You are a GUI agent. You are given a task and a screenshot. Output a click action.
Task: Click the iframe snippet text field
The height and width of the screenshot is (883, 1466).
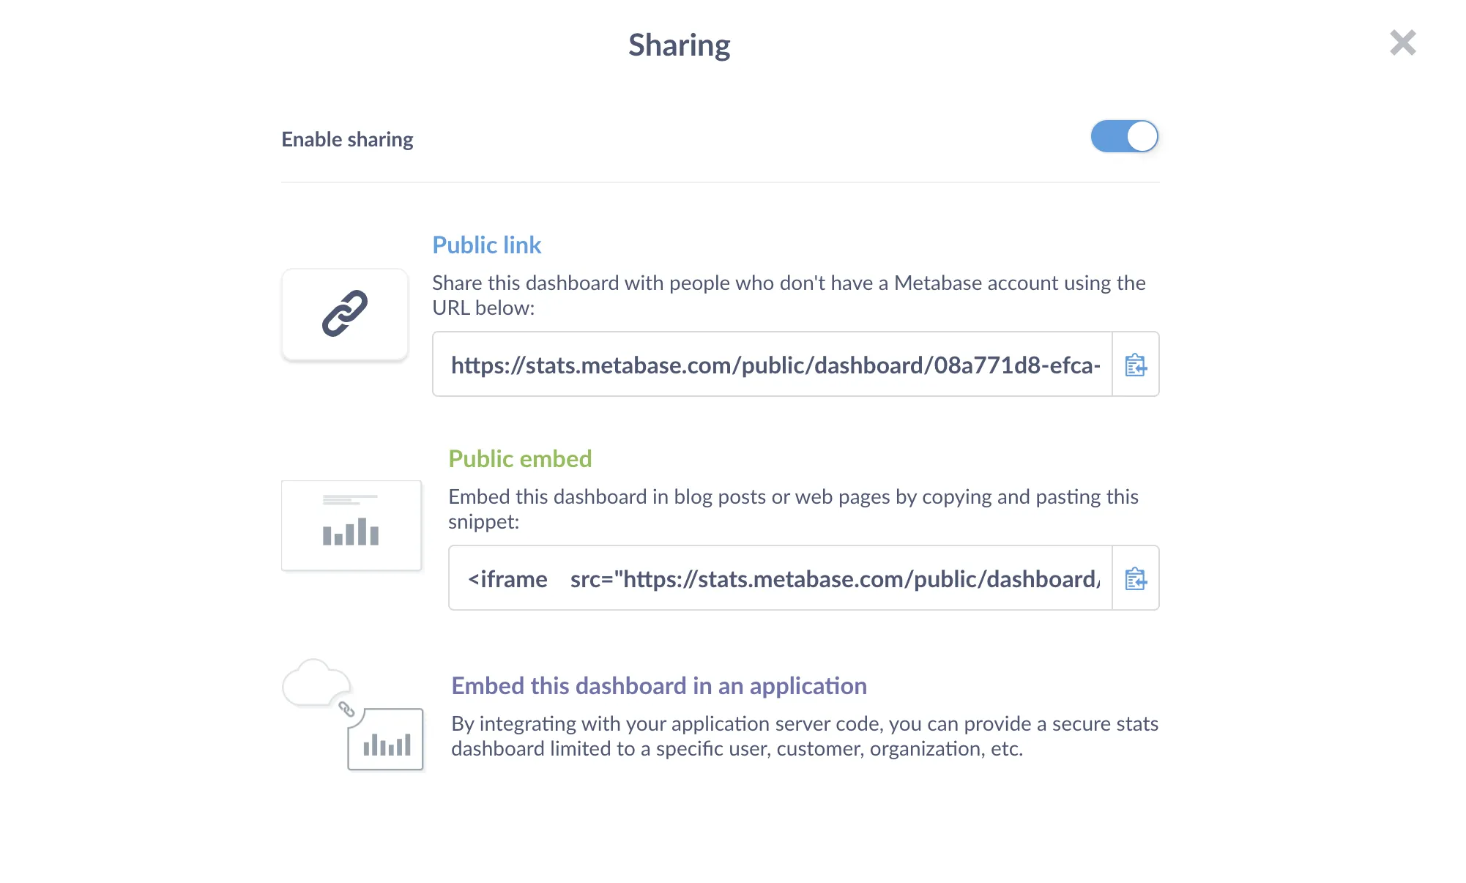tap(781, 578)
